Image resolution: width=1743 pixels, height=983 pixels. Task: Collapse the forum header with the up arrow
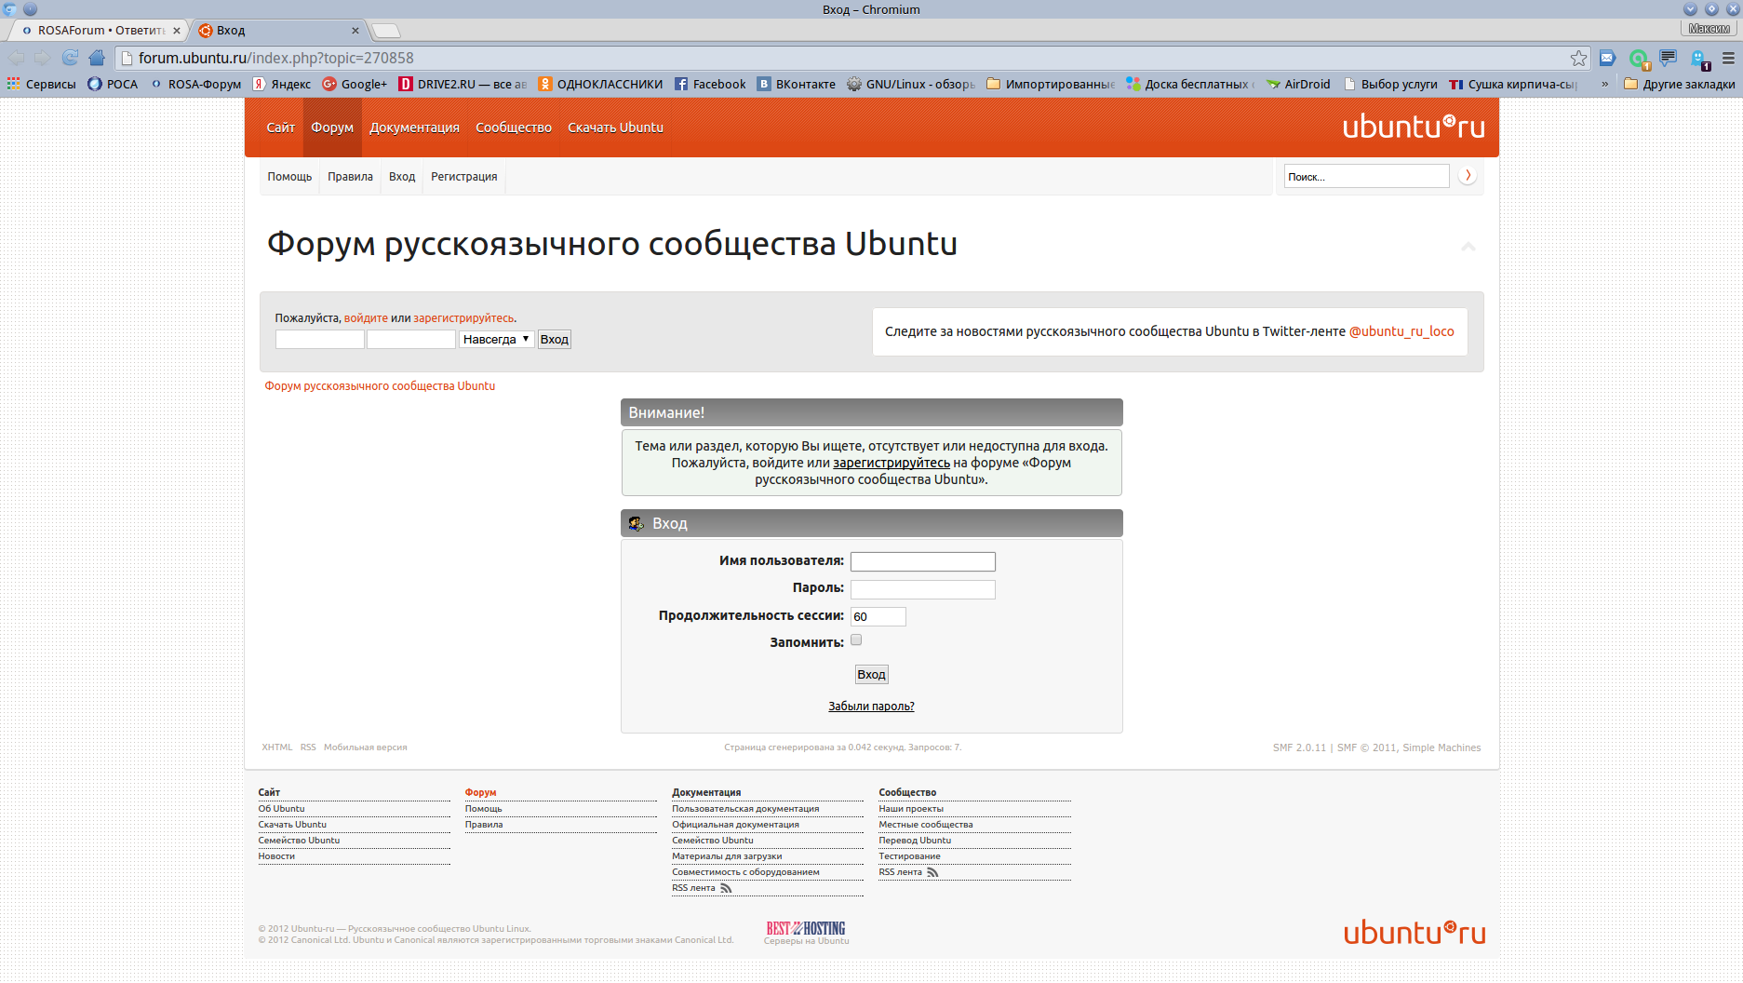tap(1468, 247)
